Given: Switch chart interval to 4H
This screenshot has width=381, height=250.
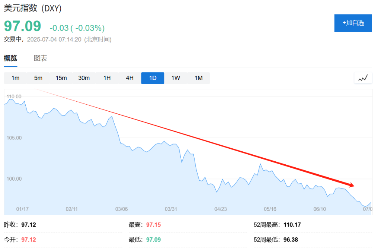Looking at the screenshot, I should [x=129, y=78].
